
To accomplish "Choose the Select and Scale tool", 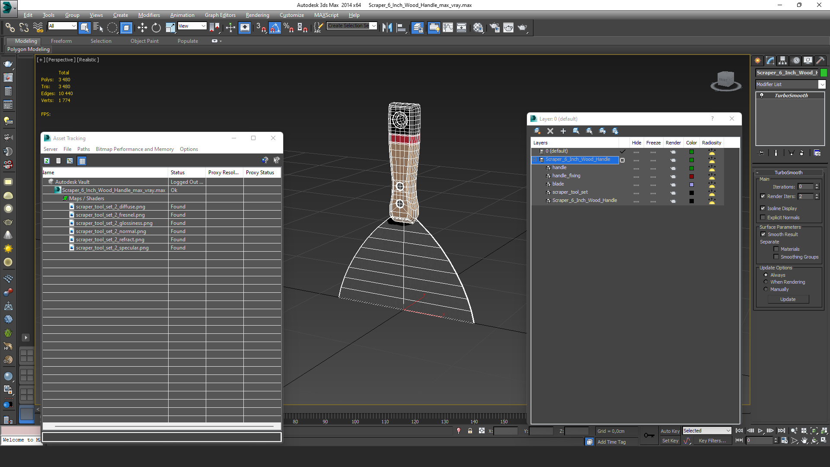I will pyautogui.click(x=170, y=28).
